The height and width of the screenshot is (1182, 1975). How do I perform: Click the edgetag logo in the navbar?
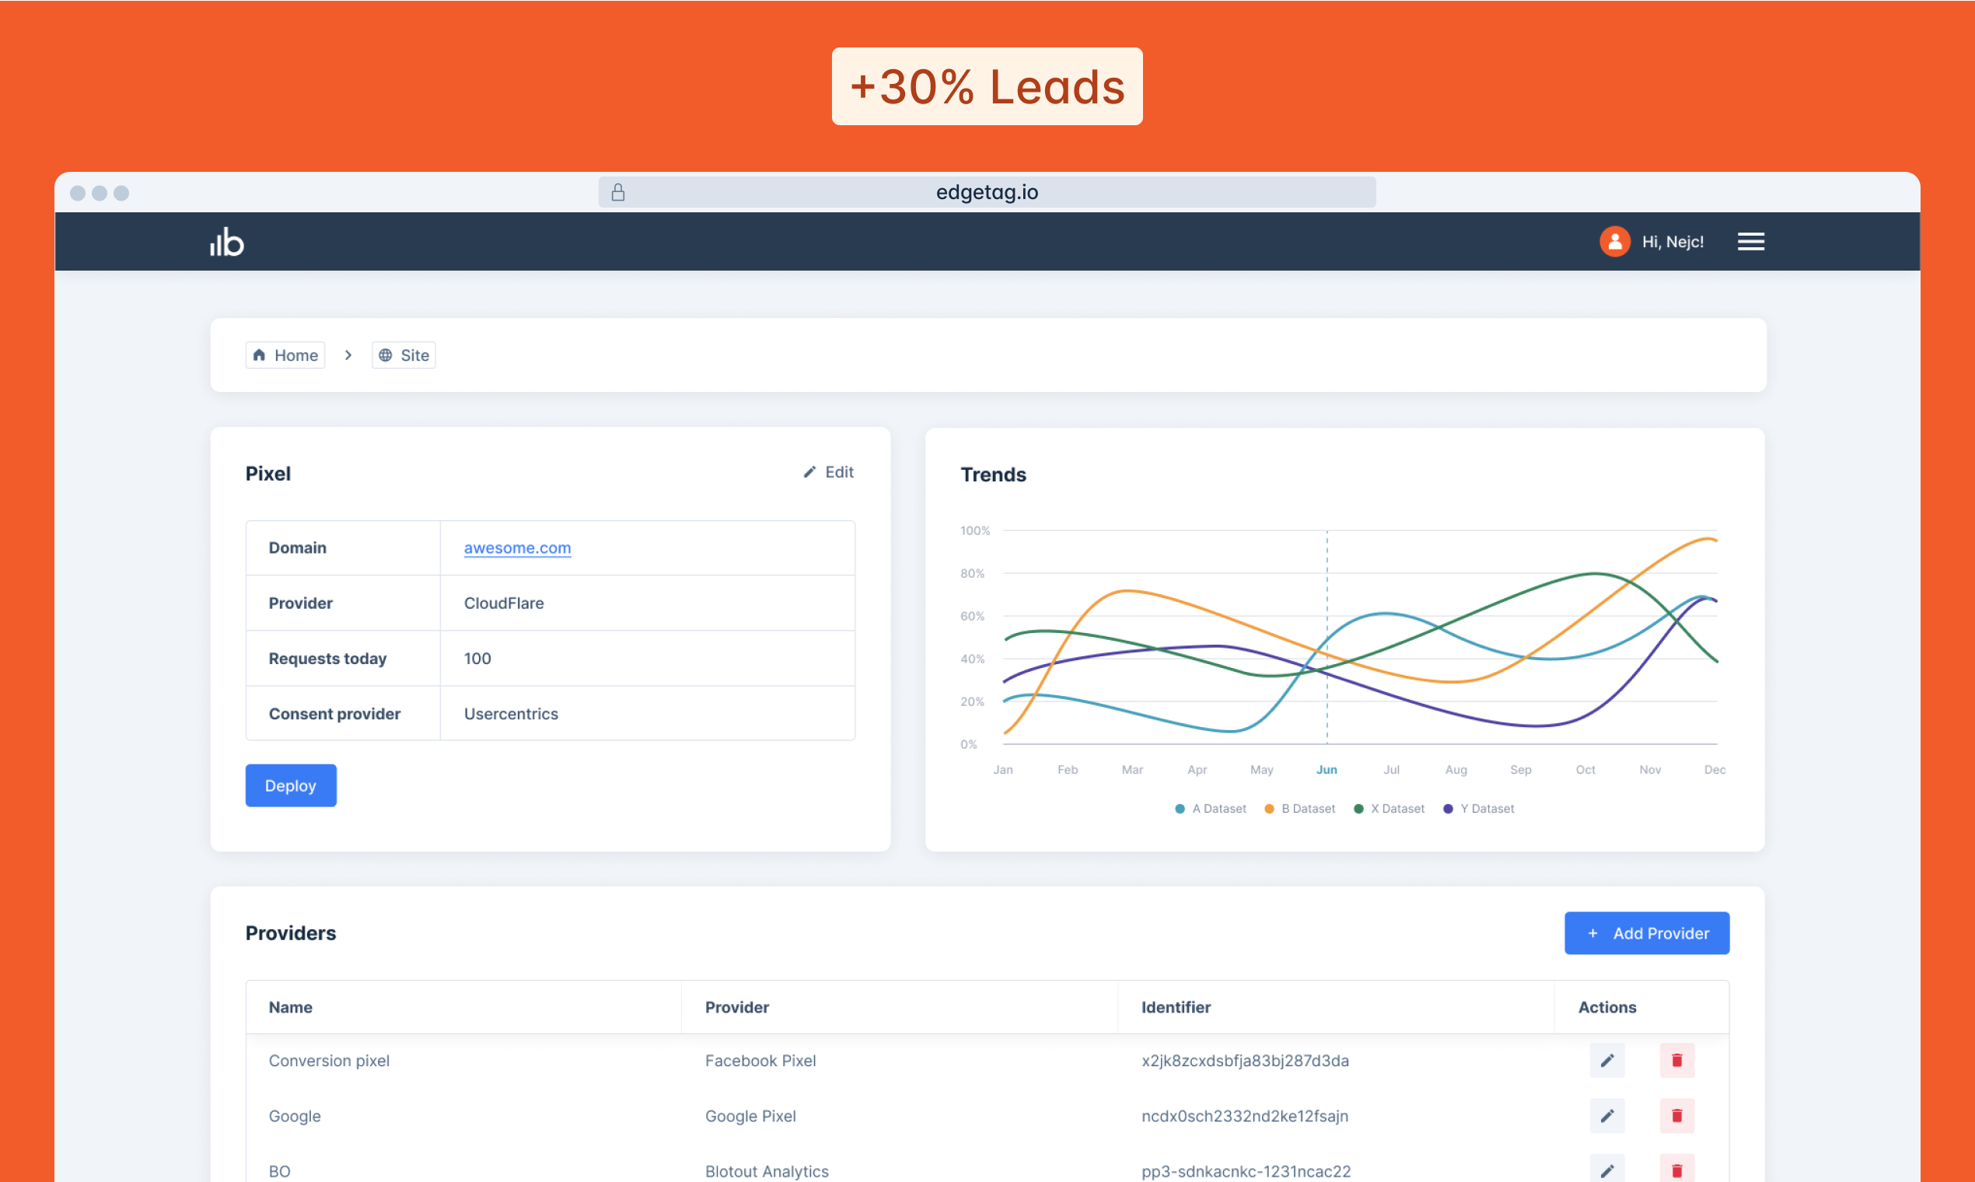[x=227, y=241]
